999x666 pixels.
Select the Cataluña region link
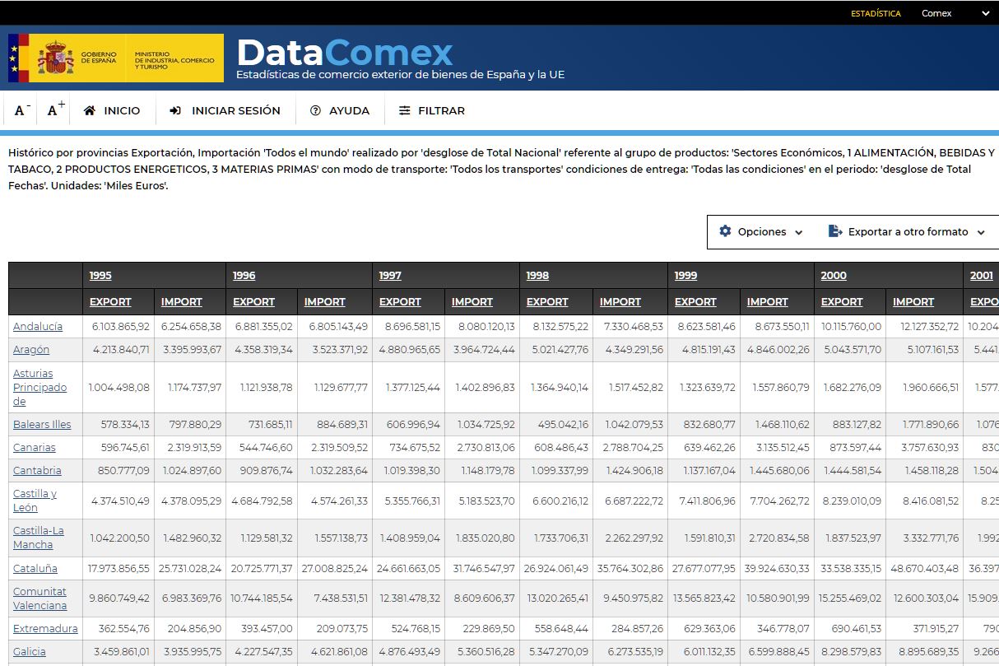(35, 567)
